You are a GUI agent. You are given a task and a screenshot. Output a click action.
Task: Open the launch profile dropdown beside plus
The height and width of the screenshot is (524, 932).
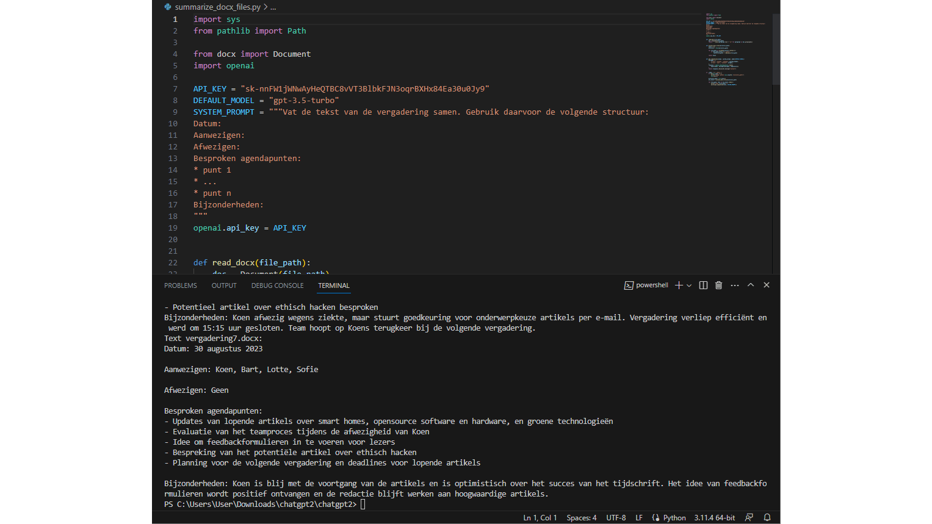(x=689, y=285)
